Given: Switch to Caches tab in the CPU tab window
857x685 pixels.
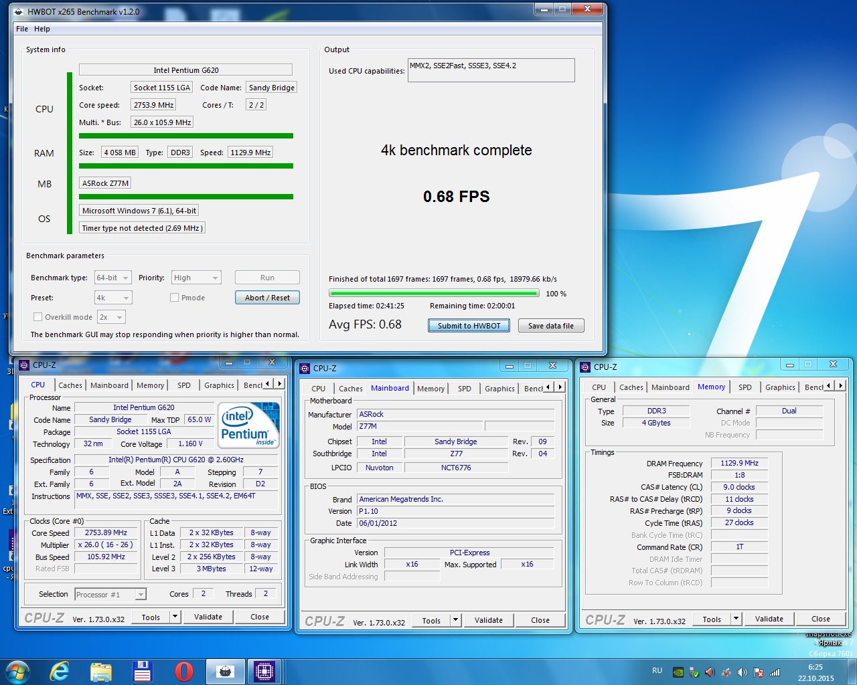Looking at the screenshot, I should pyautogui.click(x=70, y=385).
